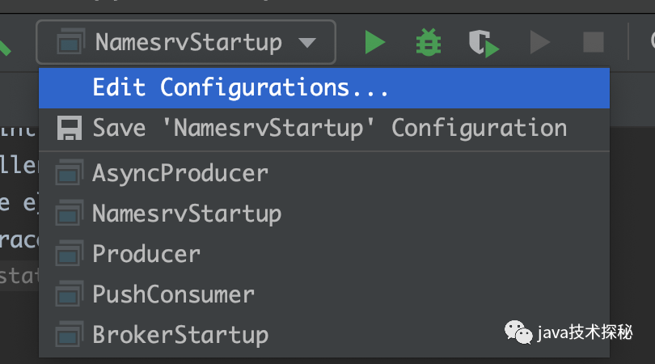The height and width of the screenshot is (364, 655).
Task: Expand the NamesrvStartup dropdown arrow
Action: (x=307, y=43)
